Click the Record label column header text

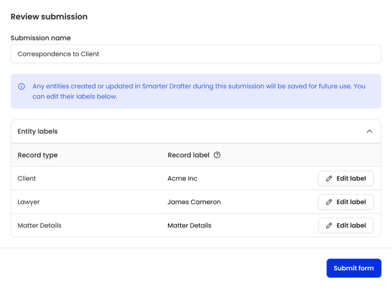click(x=188, y=155)
